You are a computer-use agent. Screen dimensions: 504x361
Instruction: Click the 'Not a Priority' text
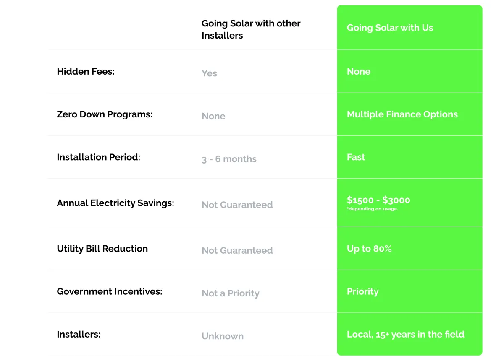[230, 293]
